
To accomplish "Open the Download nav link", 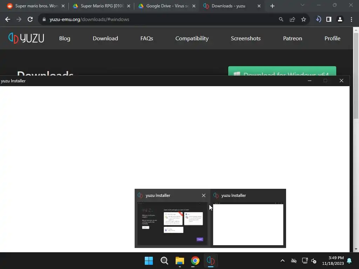I will [105, 39].
